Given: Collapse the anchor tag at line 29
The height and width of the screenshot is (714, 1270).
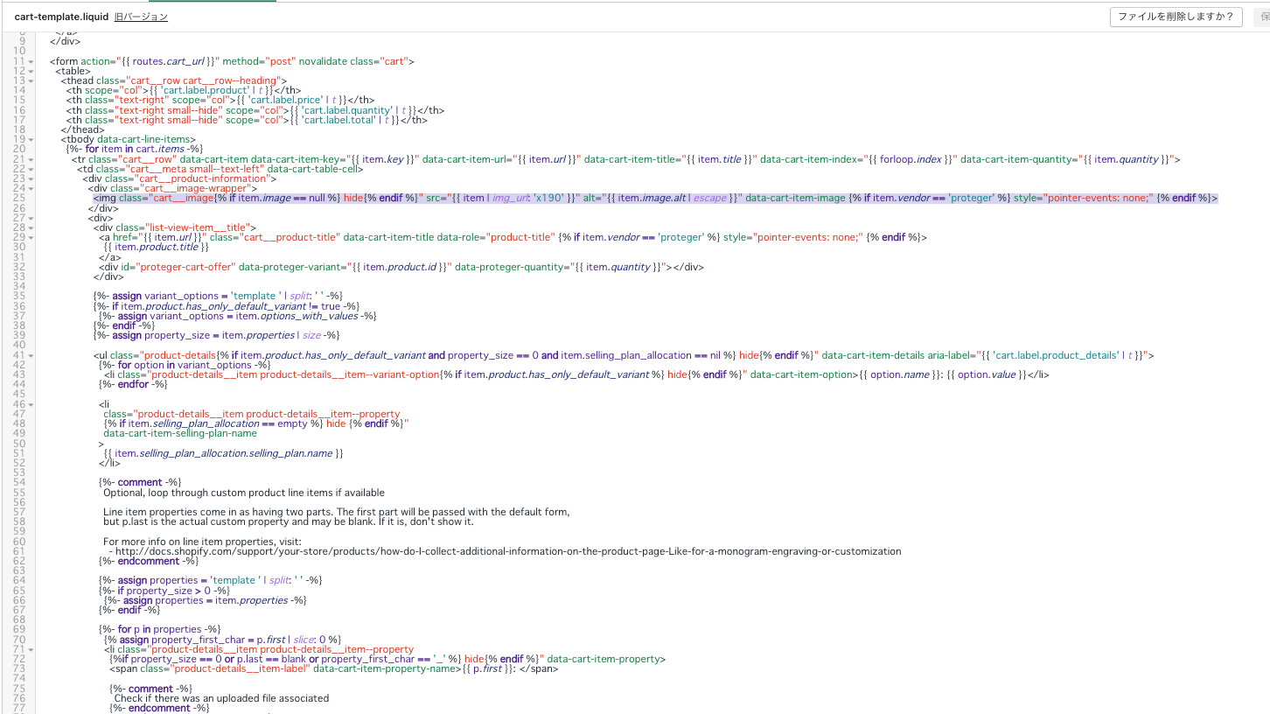Looking at the screenshot, I should click(x=31, y=238).
